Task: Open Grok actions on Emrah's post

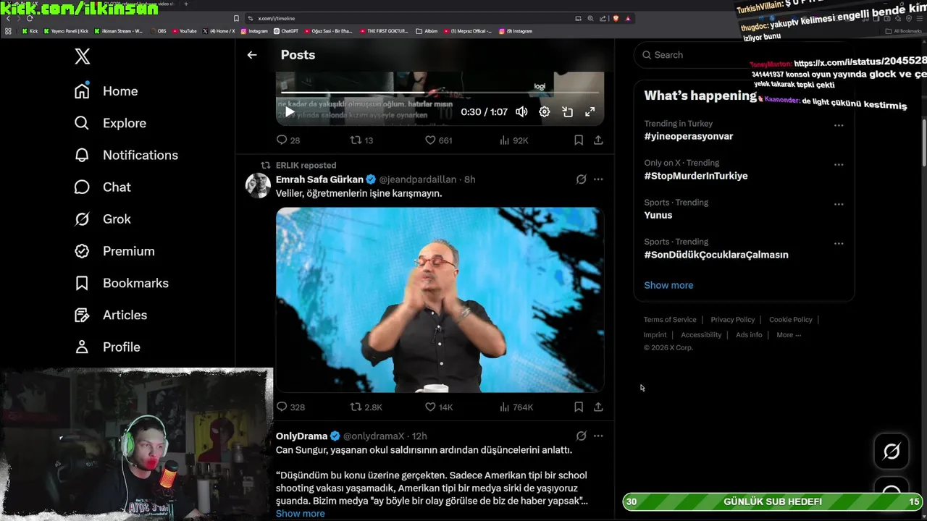Action: (x=581, y=179)
